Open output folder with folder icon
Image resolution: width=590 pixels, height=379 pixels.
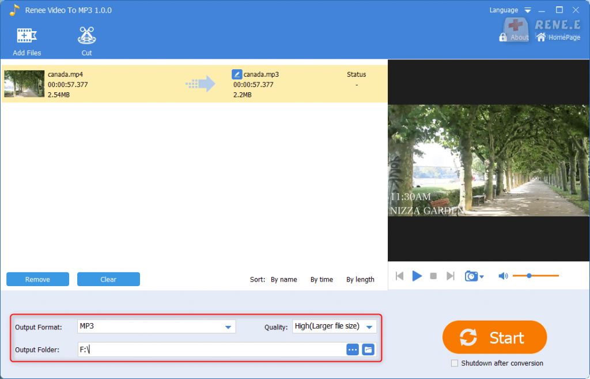(x=368, y=350)
